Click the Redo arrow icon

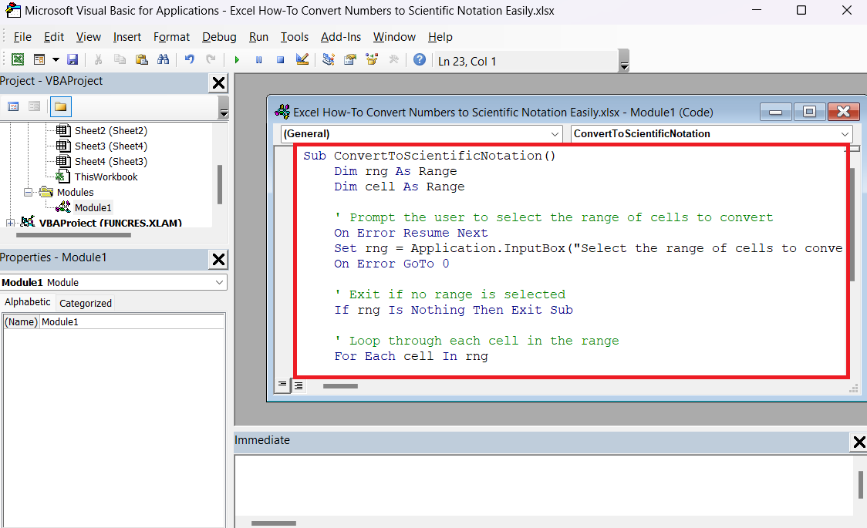coord(211,59)
